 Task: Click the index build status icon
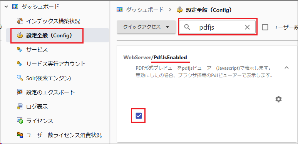[x=20, y=21]
